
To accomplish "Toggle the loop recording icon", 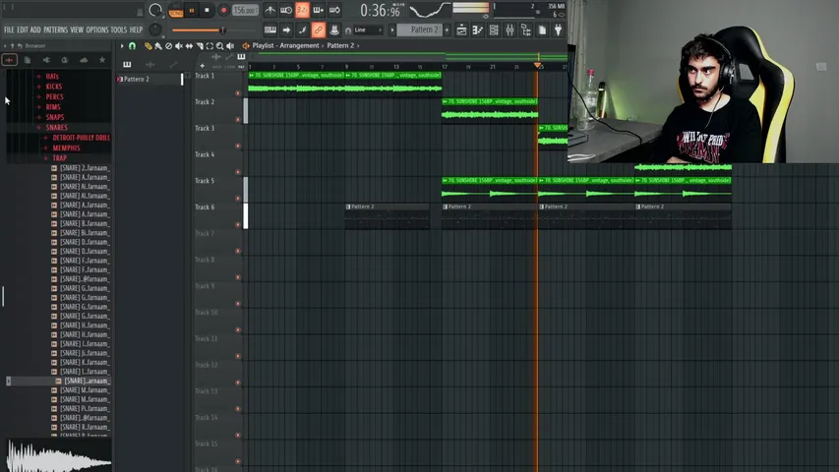I will point(334,10).
